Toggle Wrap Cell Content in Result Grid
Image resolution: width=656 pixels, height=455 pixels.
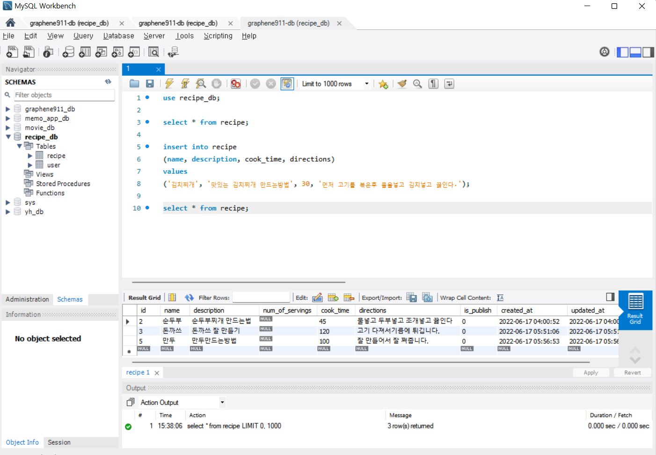pos(500,297)
